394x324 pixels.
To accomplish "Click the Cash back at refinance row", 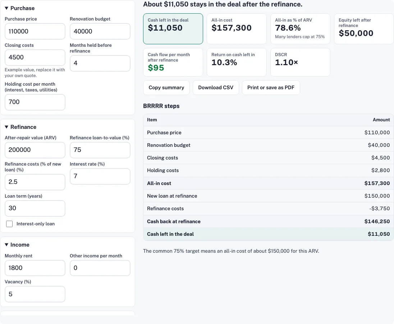I will 269,221.
